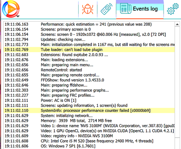Select the RemoteControl started log line
Screen dimensions: 181x149
point(89,70)
